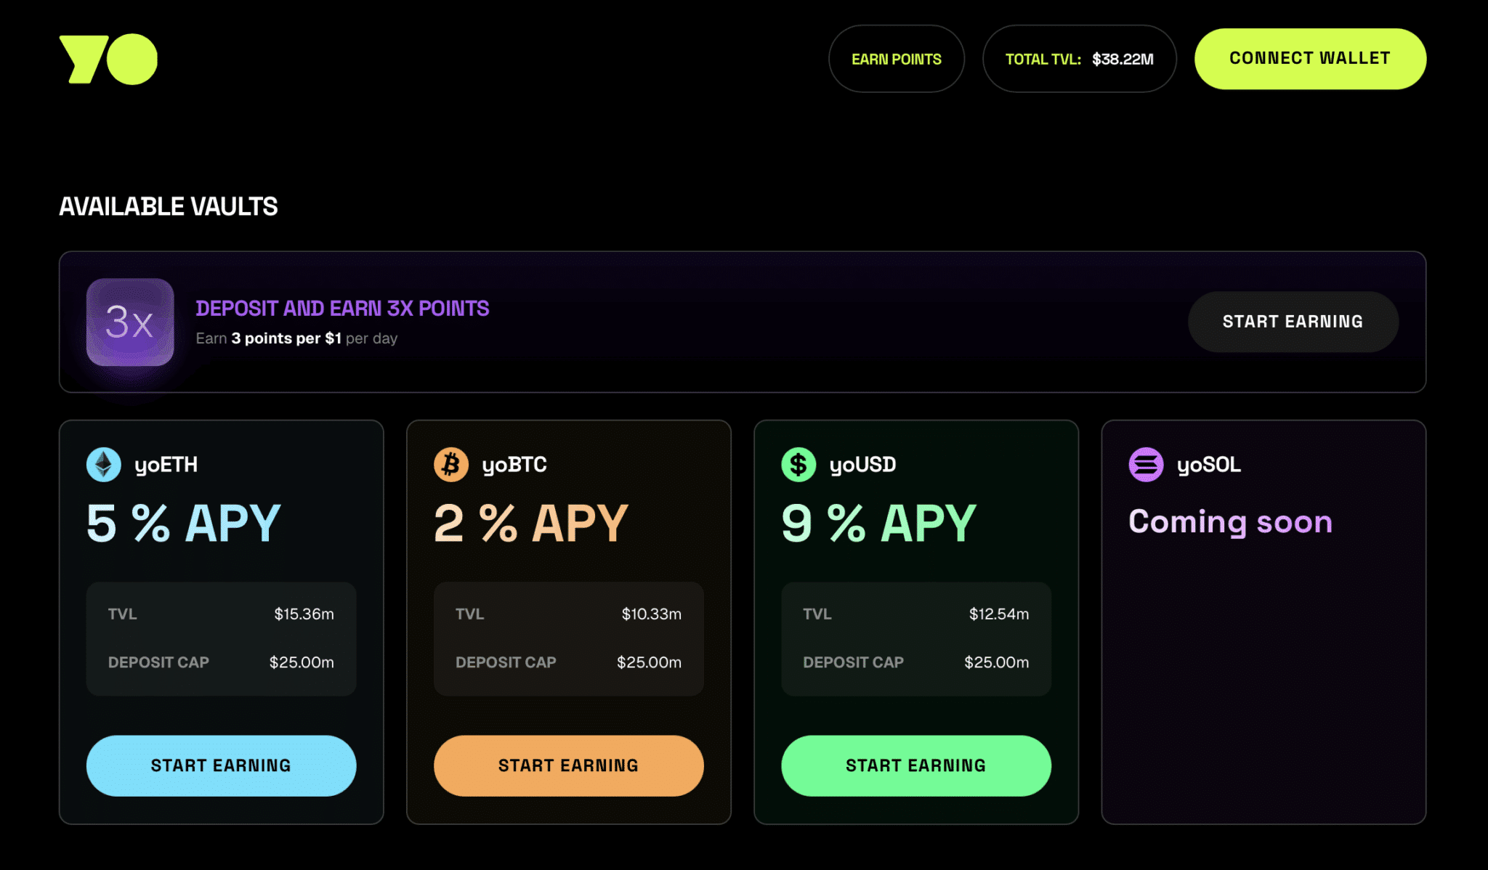Start earning in the yoBTC vault
Screen dimensions: 1488x870
click(x=568, y=765)
